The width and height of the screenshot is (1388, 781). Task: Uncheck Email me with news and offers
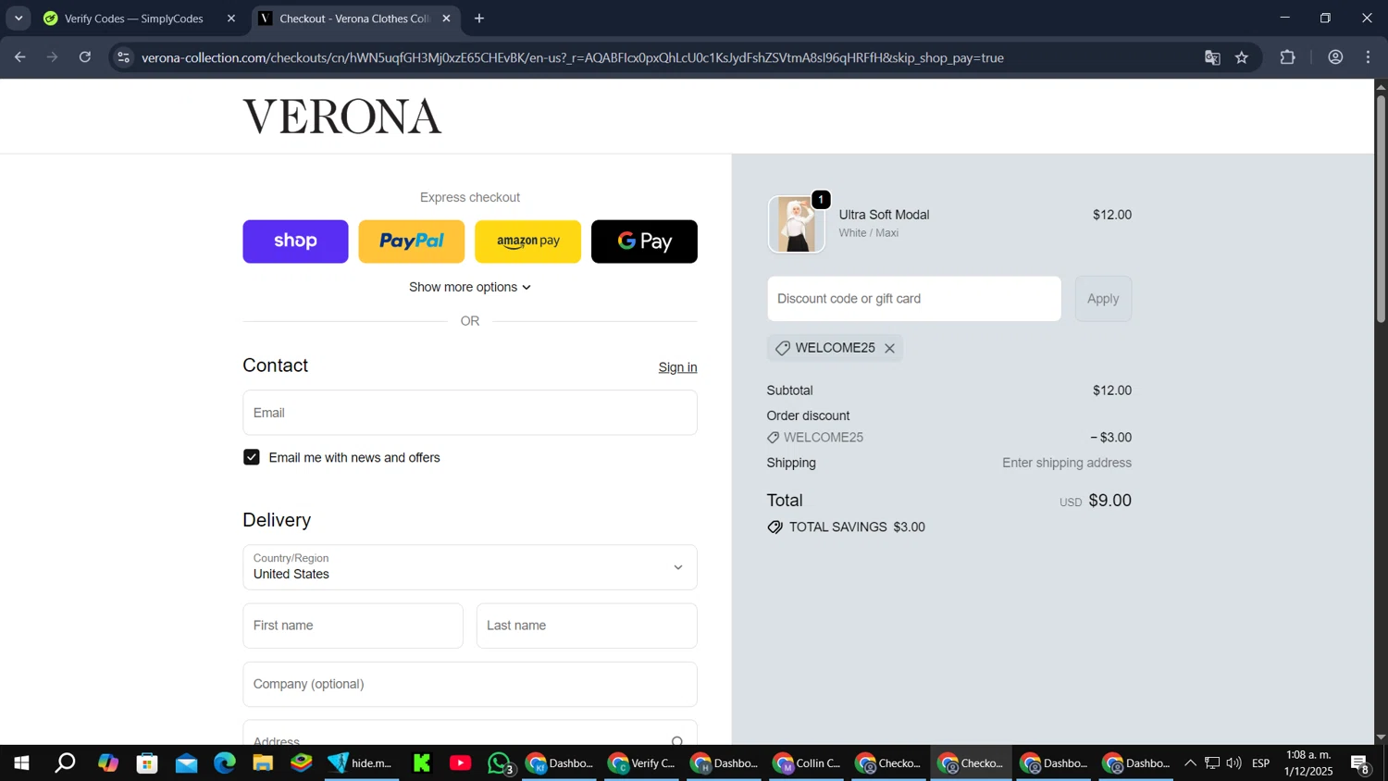click(x=252, y=457)
